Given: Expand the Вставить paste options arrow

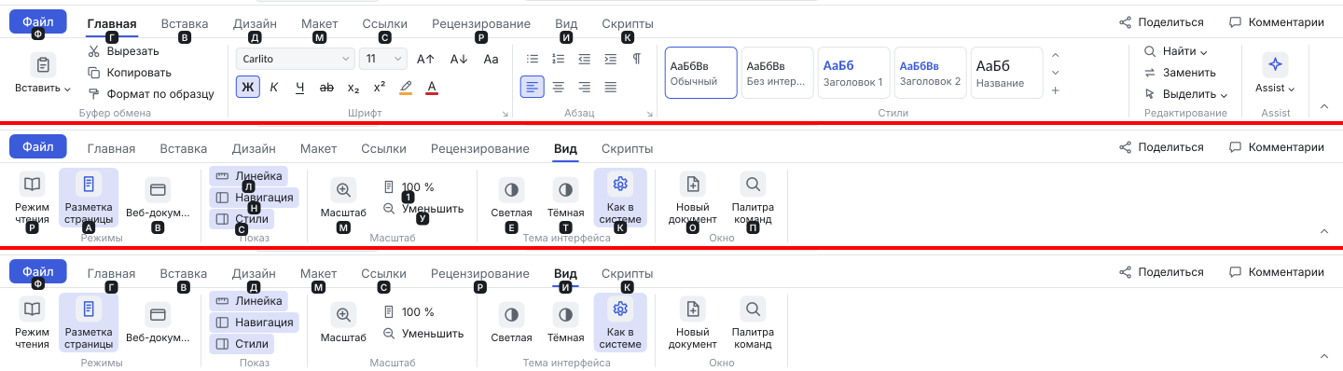Looking at the screenshot, I should (x=67, y=89).
